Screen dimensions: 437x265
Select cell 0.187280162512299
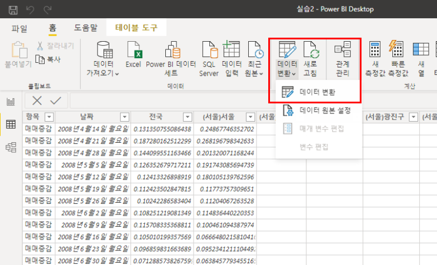tap(162, 141)
